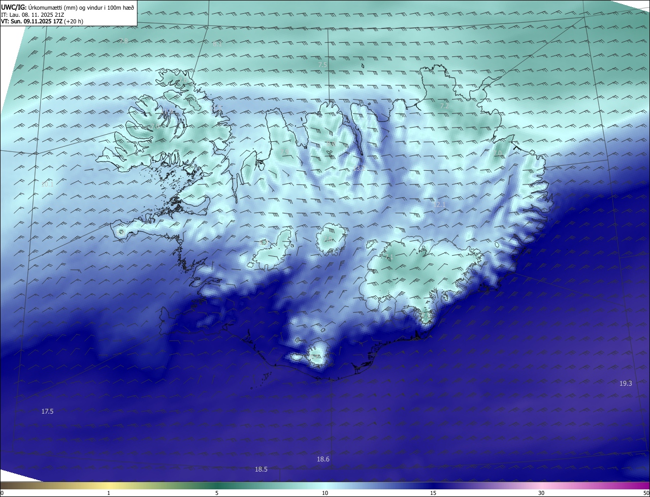Viewport: 650px width, 497px height.
Task: Click the colorbar tick label '10'
Action: 325,493
